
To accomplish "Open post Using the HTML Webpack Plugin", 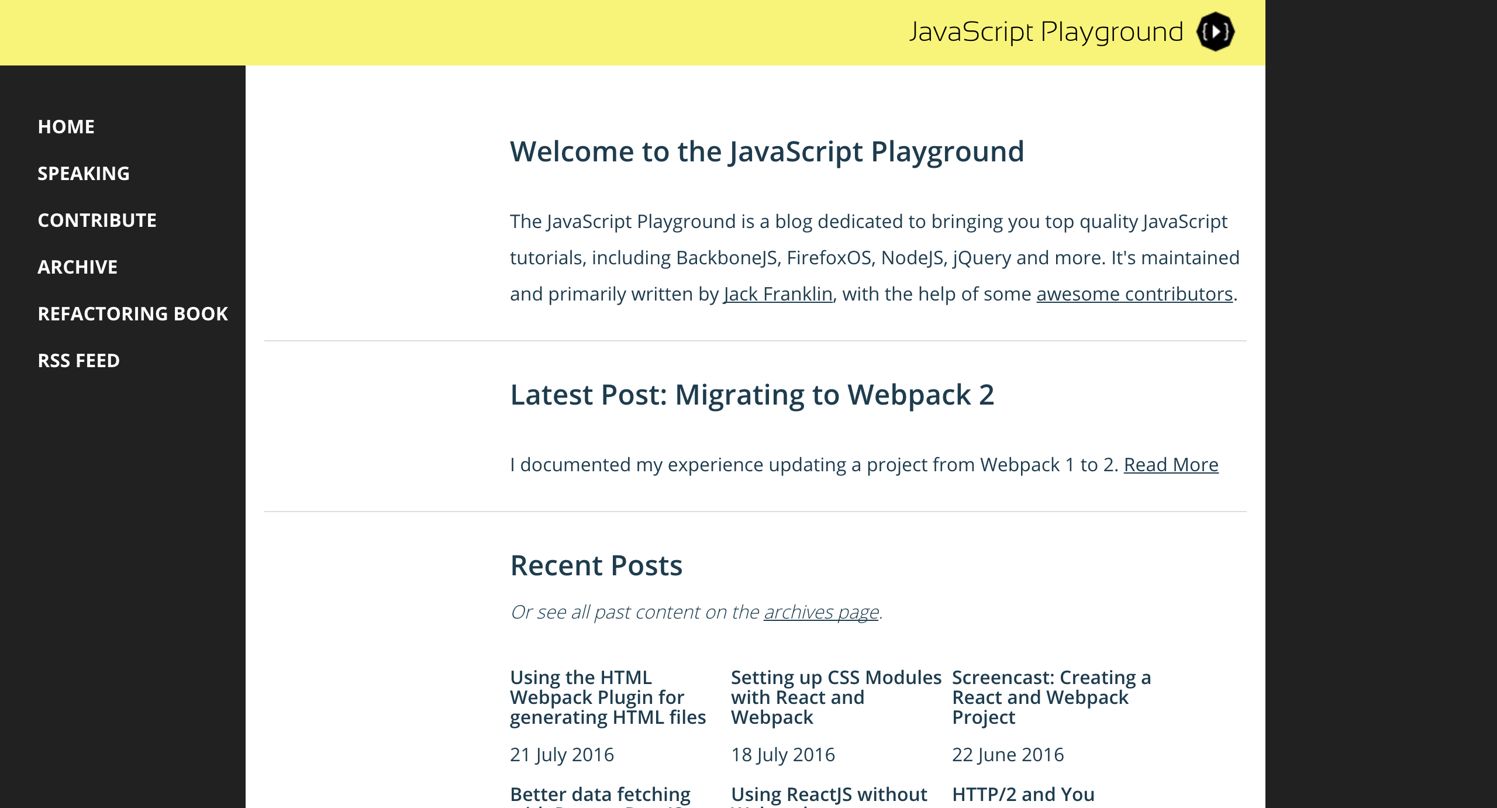I will [608, 697].
